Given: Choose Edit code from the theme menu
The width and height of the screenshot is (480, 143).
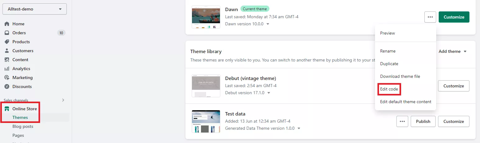Looking at the screenshot, I should pyautogui.click(x=389, y=89).
